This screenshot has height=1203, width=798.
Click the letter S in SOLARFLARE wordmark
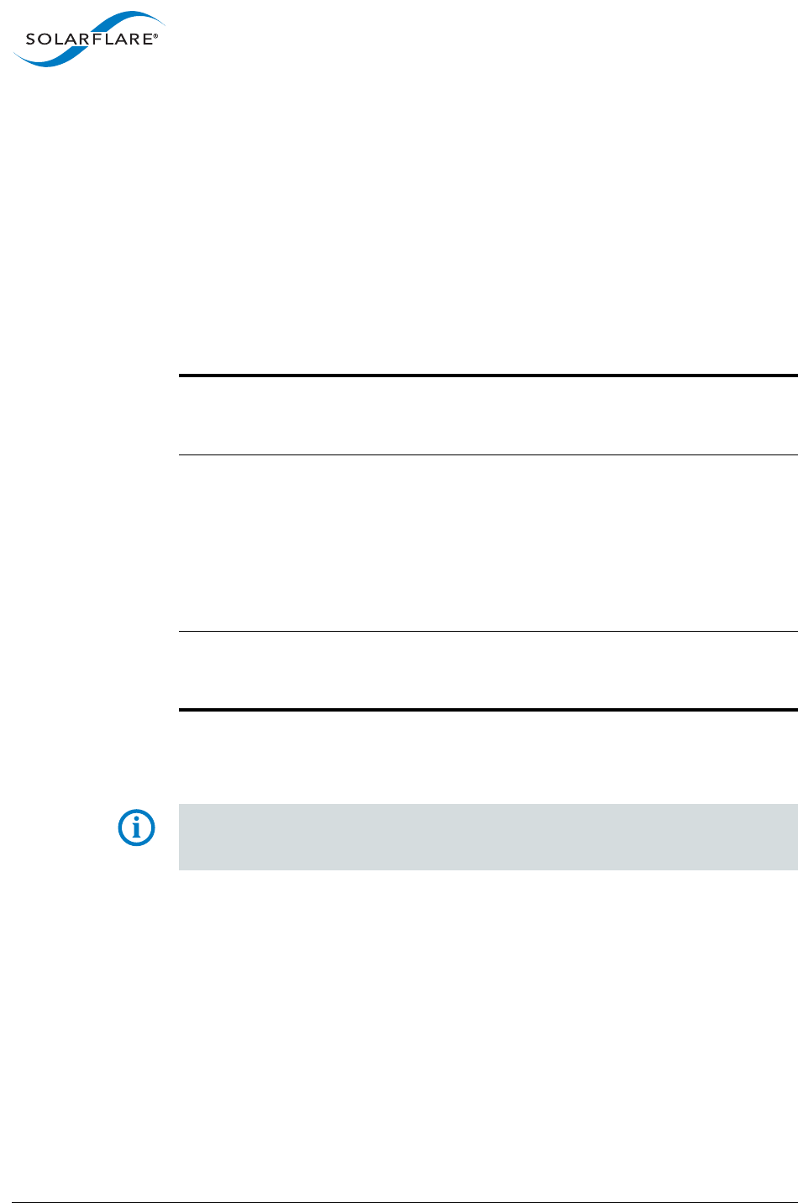(30, 39)
